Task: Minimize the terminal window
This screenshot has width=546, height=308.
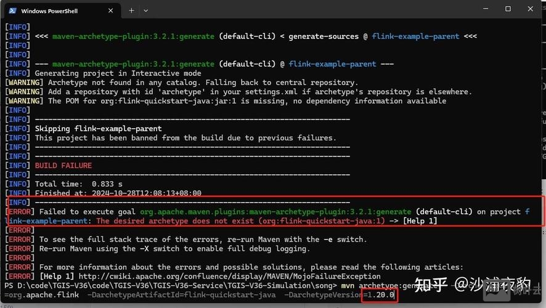Action: point(479,9)
